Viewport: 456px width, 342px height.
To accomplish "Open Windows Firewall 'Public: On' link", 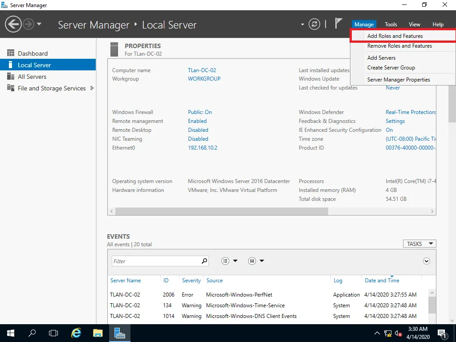I will pos(200,112).
